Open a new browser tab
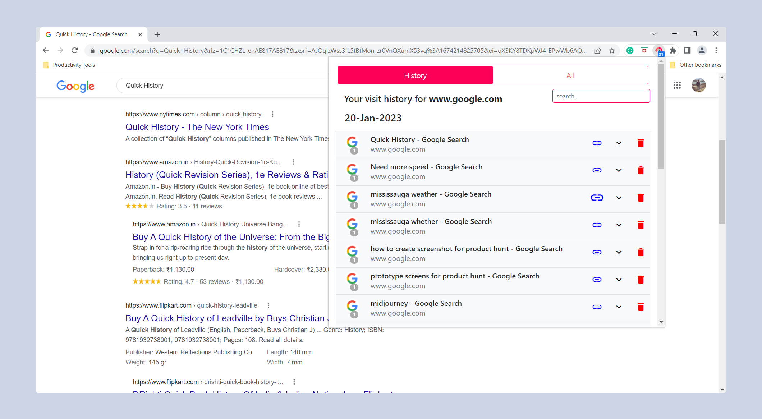 [x=157, y=34]
